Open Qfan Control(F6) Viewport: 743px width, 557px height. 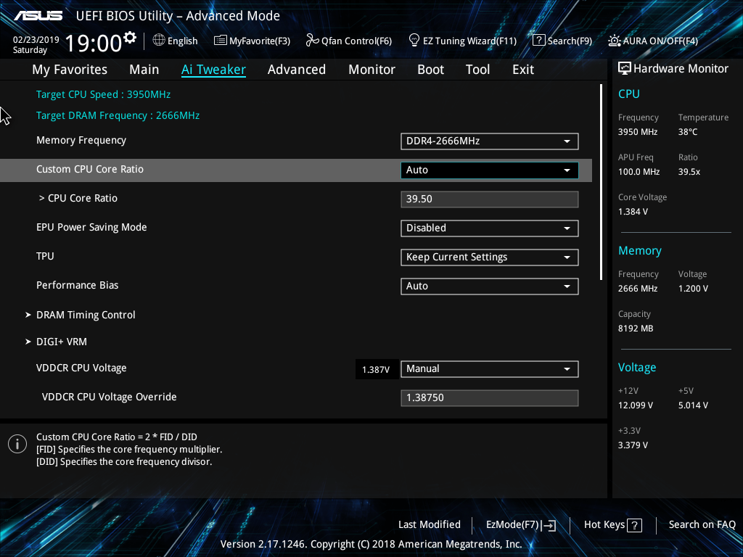click(x=349, y=41)
